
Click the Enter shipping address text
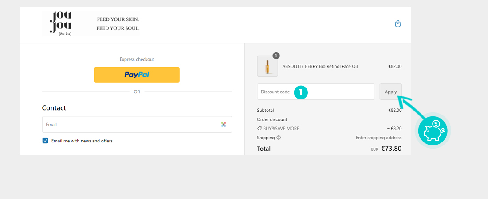point(379,138)
